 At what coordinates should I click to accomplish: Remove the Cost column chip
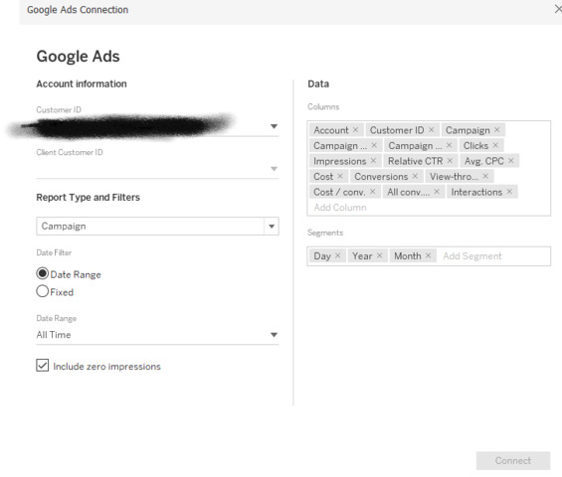pyautogui.click(x=340, y=176)
